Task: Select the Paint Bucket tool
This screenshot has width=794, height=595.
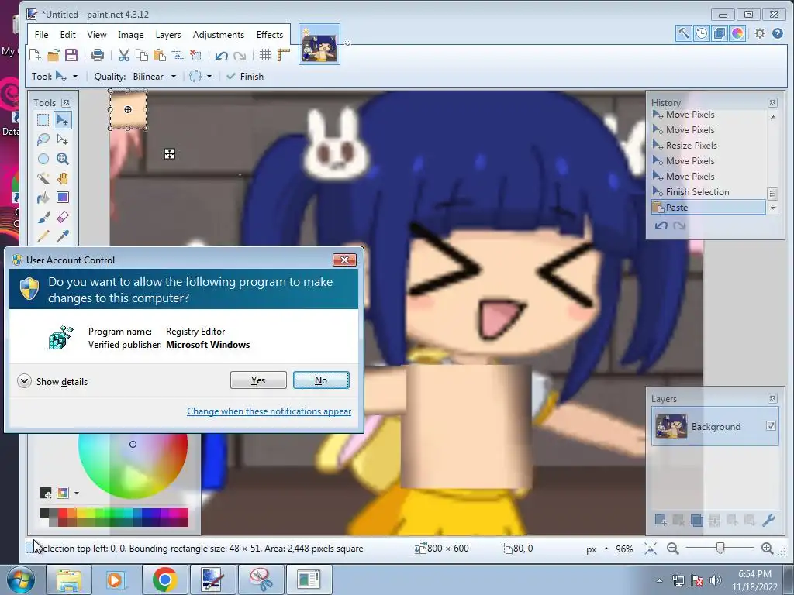Action: click(x=43, y=198)
